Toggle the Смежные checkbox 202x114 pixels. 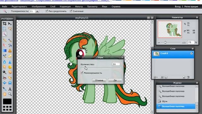tap(71, 11)
